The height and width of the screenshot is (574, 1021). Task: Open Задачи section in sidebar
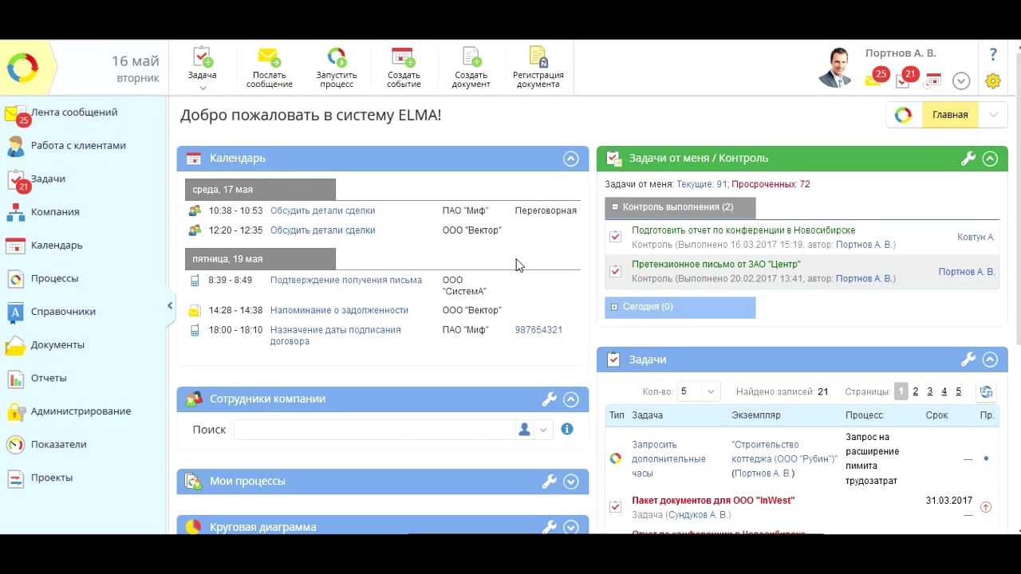[x=48, y=179]
